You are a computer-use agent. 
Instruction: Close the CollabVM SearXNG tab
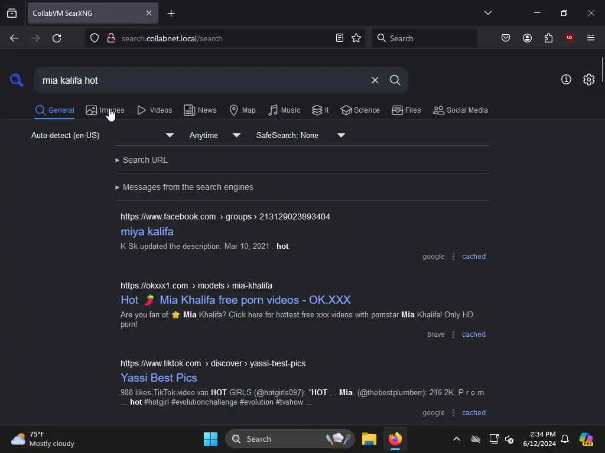pos(149,13)
